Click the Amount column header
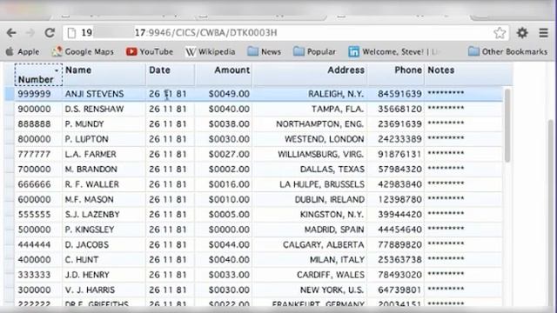The width and height of the screenshot is (557, 313). click(224, 75)
